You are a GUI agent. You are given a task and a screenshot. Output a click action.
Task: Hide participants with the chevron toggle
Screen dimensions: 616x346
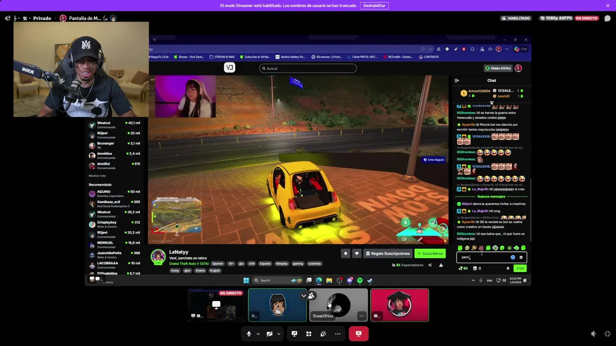(304, 296)
